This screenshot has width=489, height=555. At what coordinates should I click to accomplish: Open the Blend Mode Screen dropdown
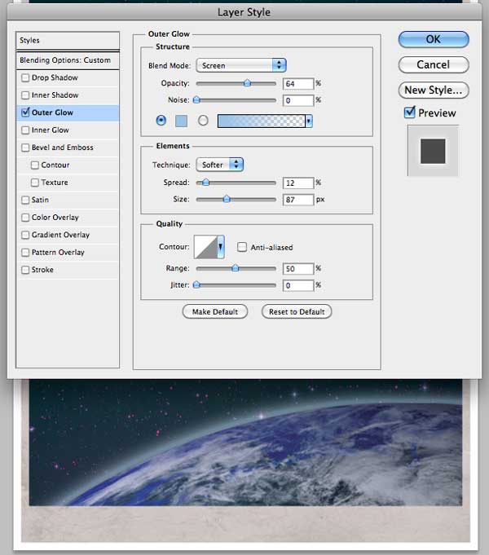pyautogui.click(x=241, y=65)
